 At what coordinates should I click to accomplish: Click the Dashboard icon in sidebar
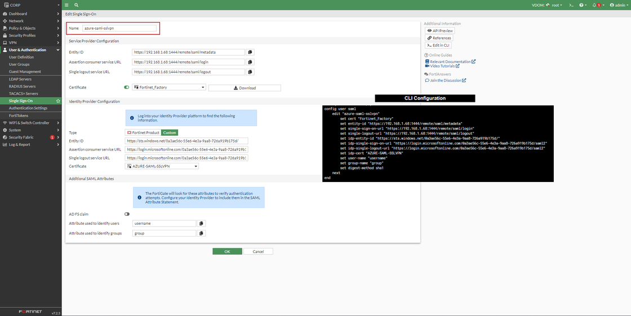click(5, 14)
